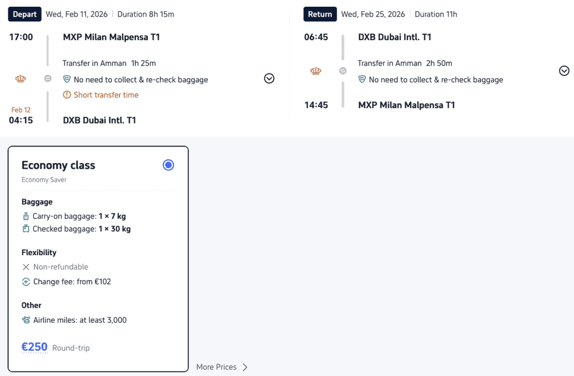The width and height of the screenshot is (574, 376).
Task: Click the Short transfer time warning text
Action: 106,95
